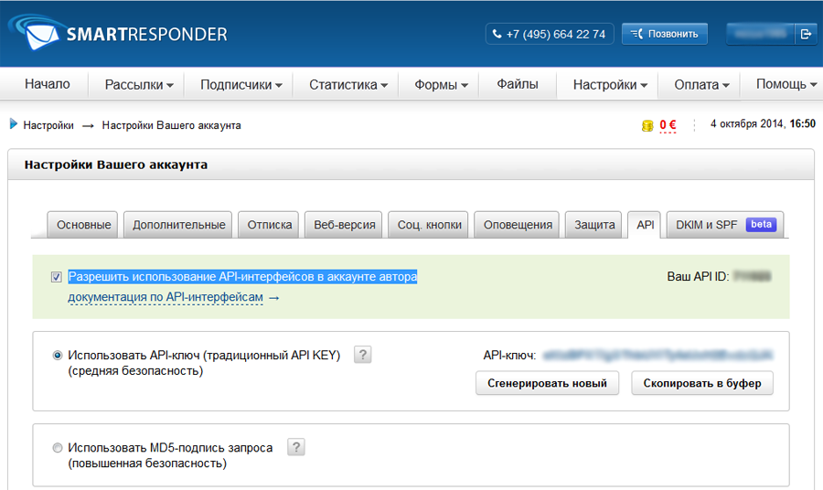This screenshot has width=823, height=490.
Task: Switch to the Оповещения tab
Action: tap(518, 225)
